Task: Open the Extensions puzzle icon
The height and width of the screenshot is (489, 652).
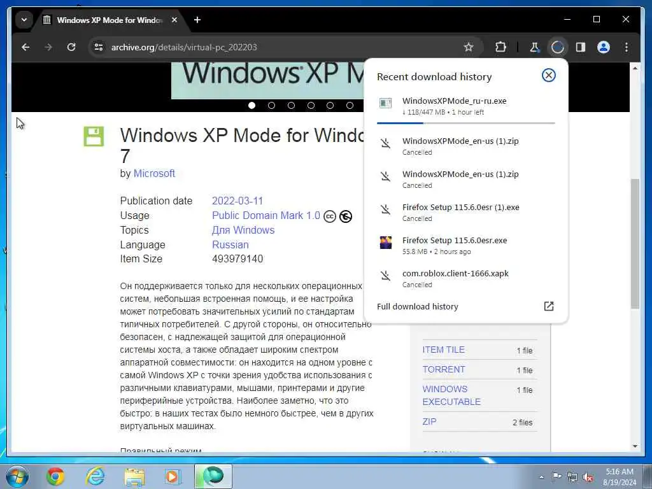Action: coord(500,47)
